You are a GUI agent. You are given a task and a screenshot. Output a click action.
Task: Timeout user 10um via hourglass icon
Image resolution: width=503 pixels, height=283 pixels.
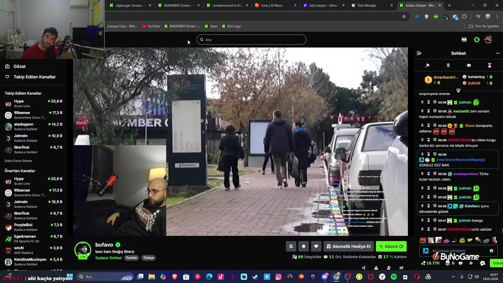429,126
